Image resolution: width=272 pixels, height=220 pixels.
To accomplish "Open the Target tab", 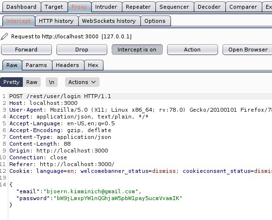I will (54, 7).
